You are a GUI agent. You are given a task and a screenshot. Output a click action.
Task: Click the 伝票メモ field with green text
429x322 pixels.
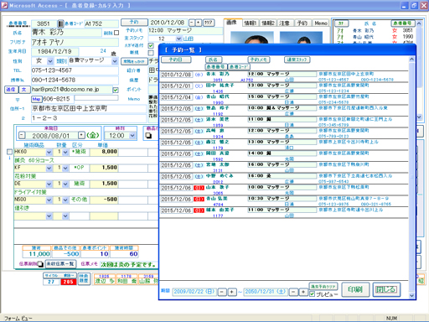(129, 264)
